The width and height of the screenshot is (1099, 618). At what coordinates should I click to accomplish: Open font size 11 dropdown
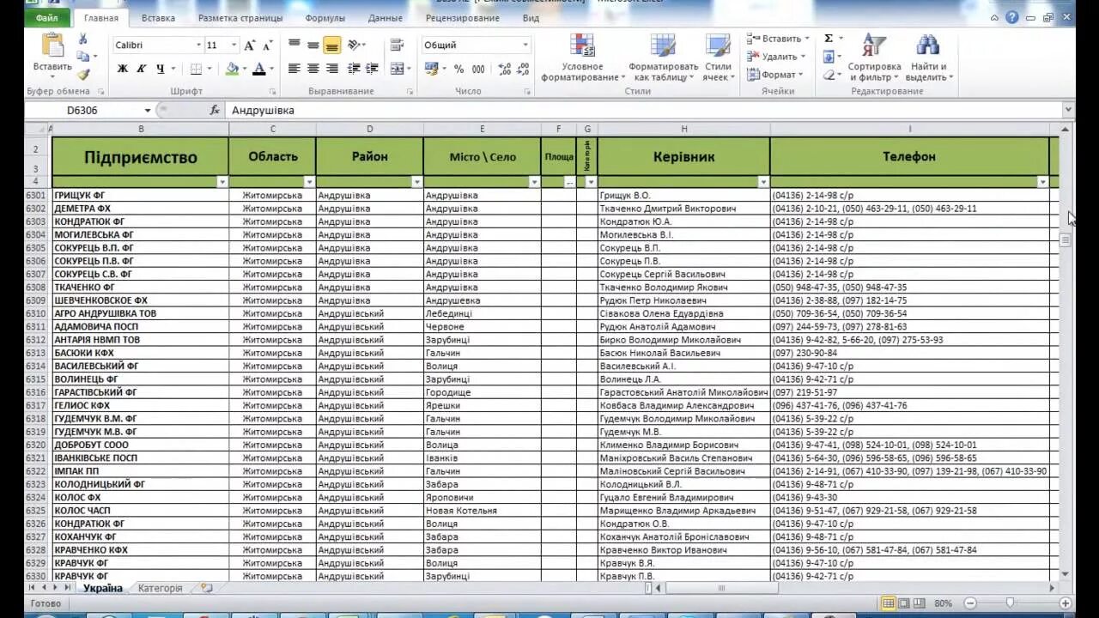234,45
